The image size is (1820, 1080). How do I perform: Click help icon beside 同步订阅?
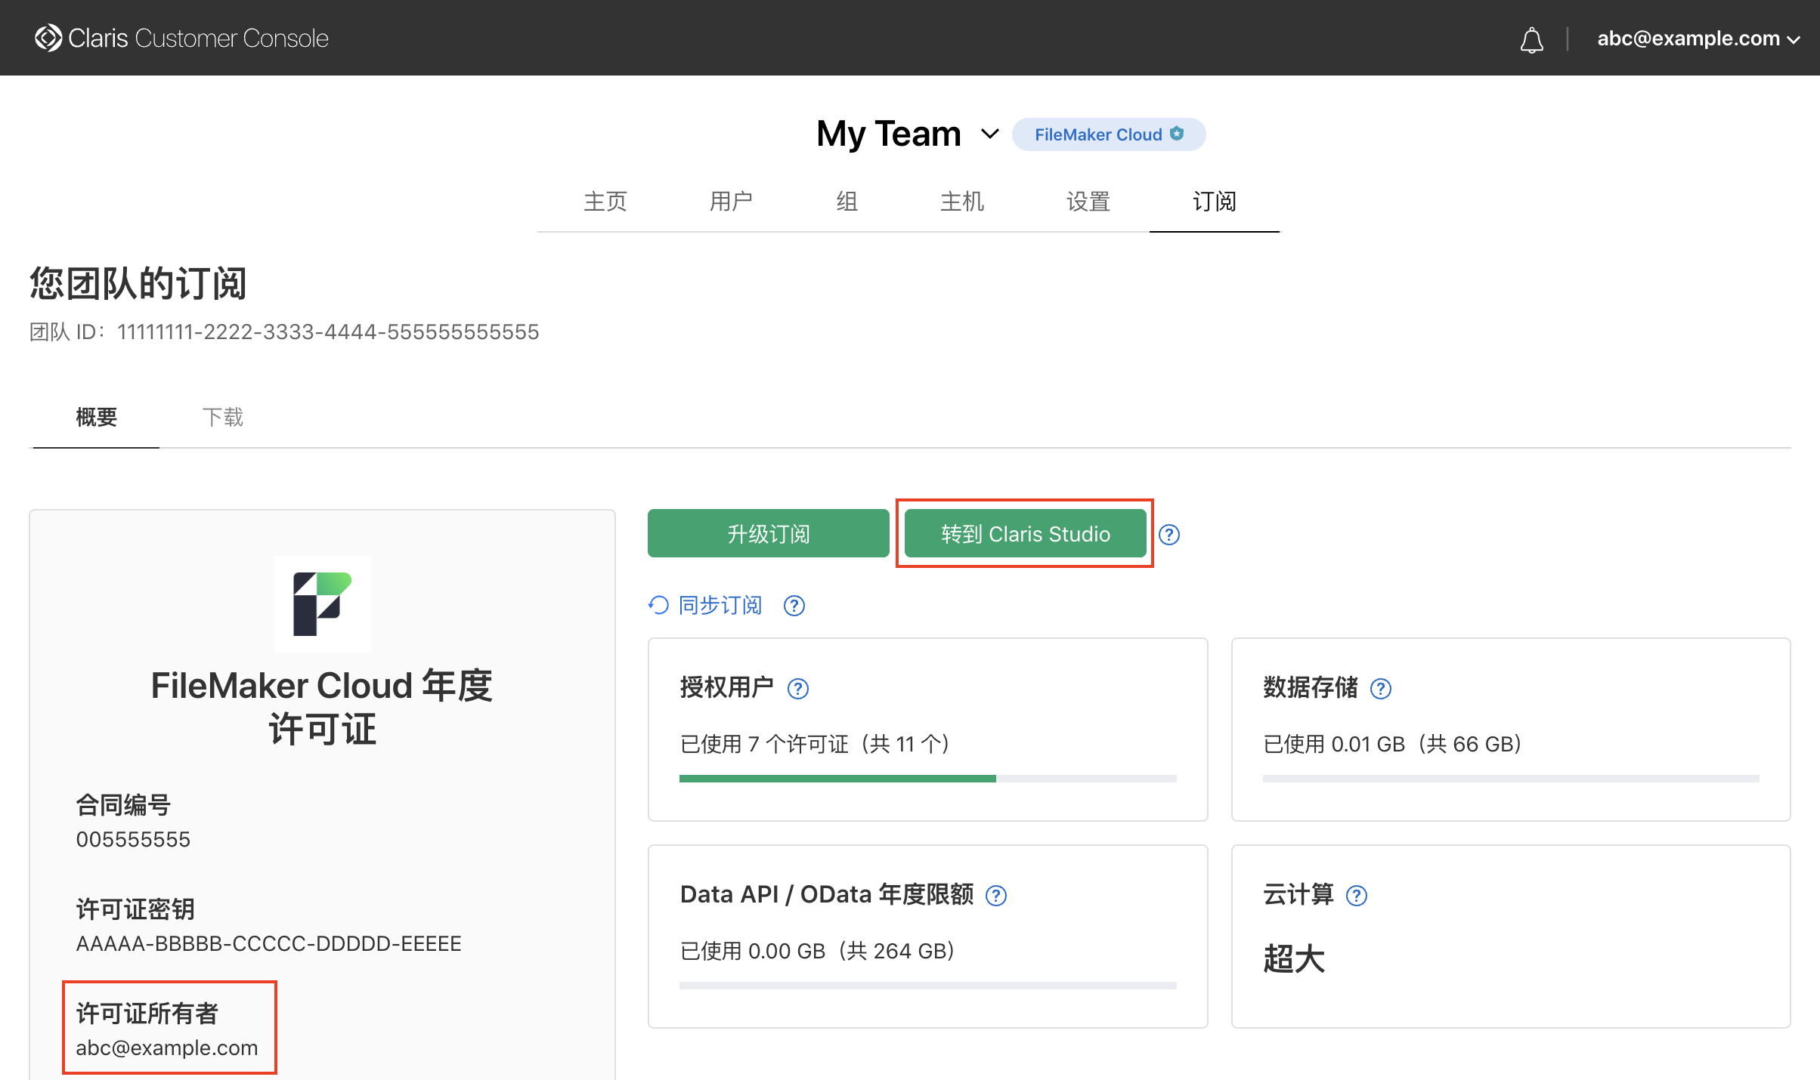point(794,606)
